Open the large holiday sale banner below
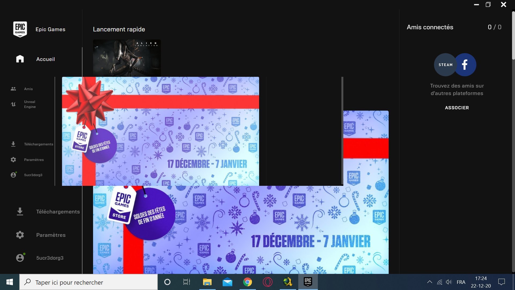The height and width of the screenshot is (290, 515). click(x=241, y=230)
